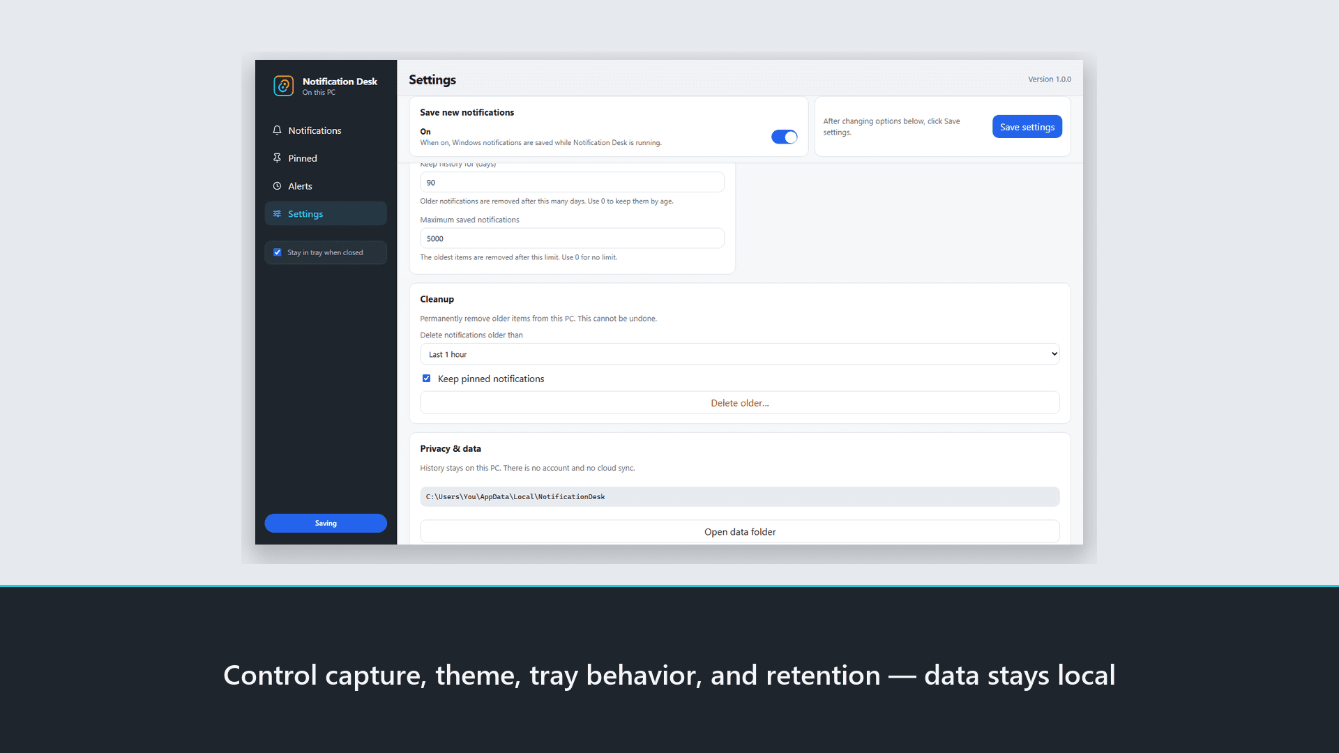Uncheck Keep pinned notifications
1339x753 pixels.
426,379
